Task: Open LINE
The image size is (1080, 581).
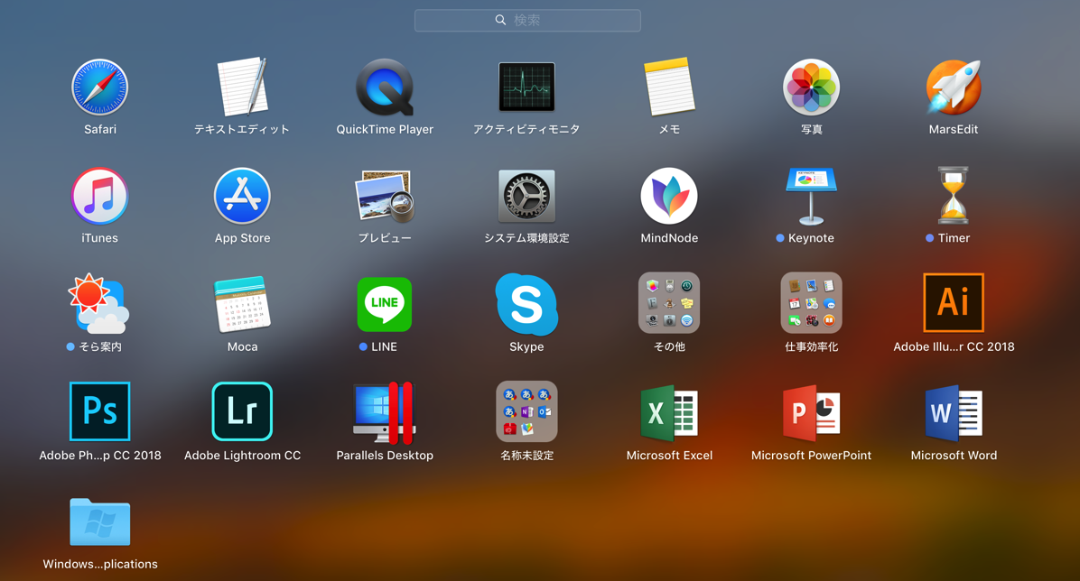Action: point(385,304)
